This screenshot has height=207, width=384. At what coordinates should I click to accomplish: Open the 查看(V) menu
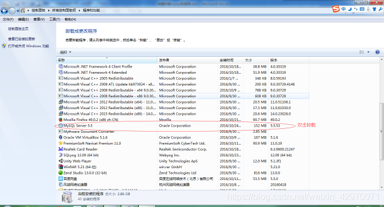39,19
